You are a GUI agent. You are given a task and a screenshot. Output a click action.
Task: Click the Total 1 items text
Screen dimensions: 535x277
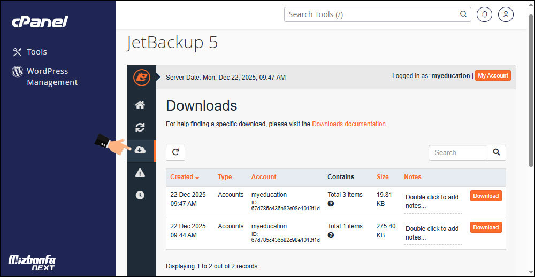click(345, 226)
